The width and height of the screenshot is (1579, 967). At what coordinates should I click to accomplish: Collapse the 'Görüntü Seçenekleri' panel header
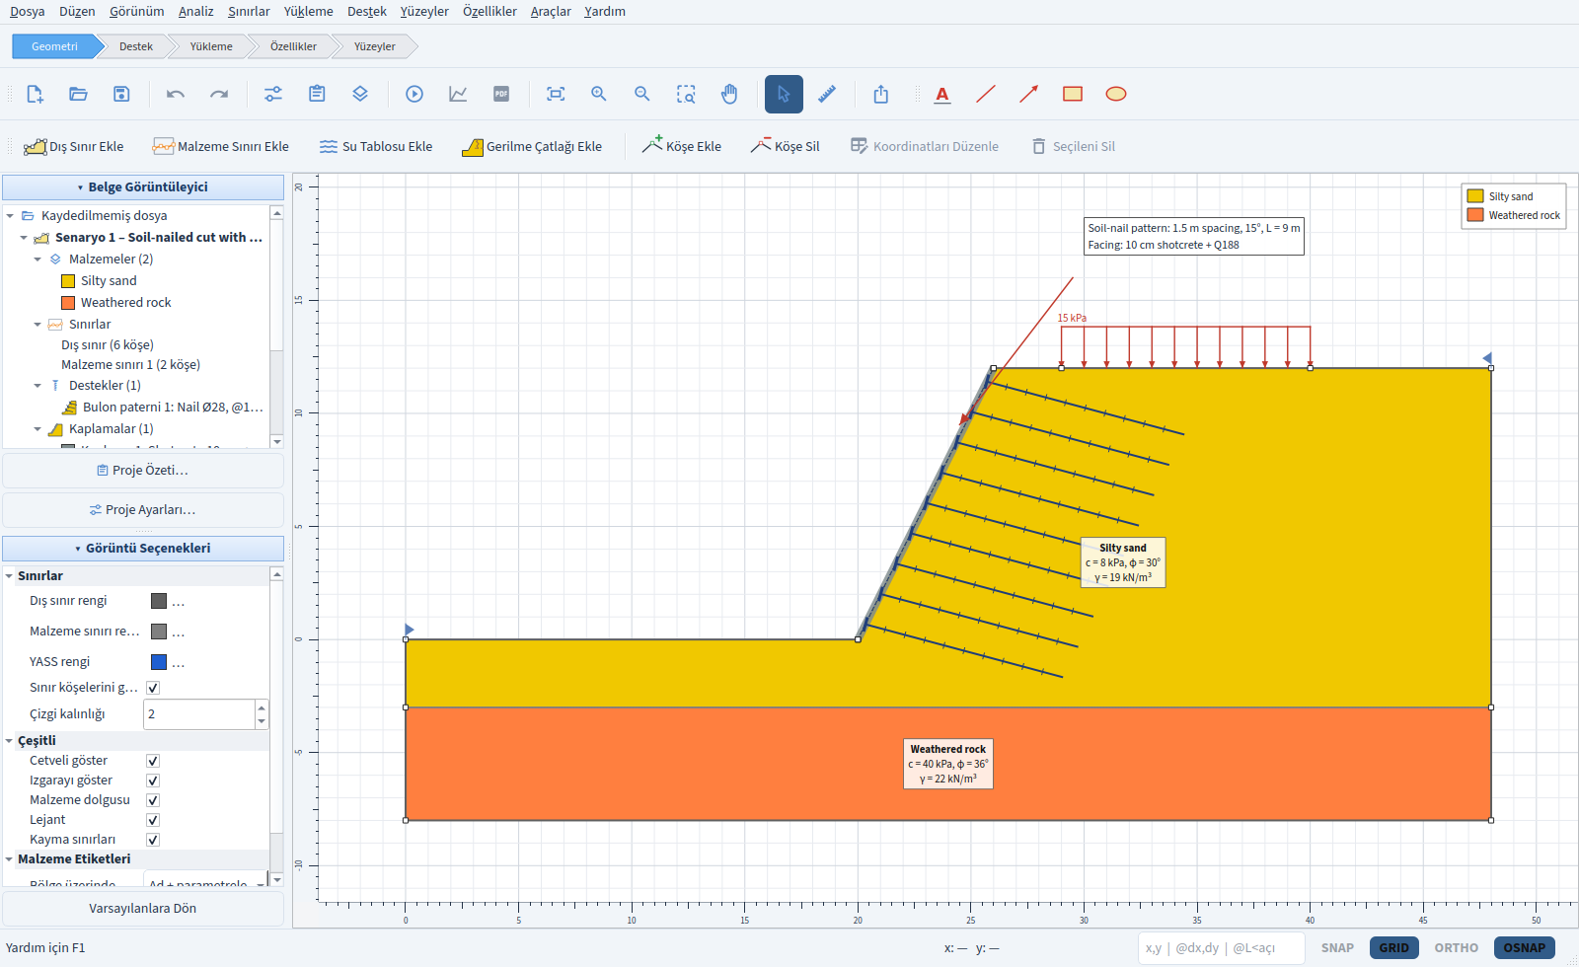coord(143,549)
